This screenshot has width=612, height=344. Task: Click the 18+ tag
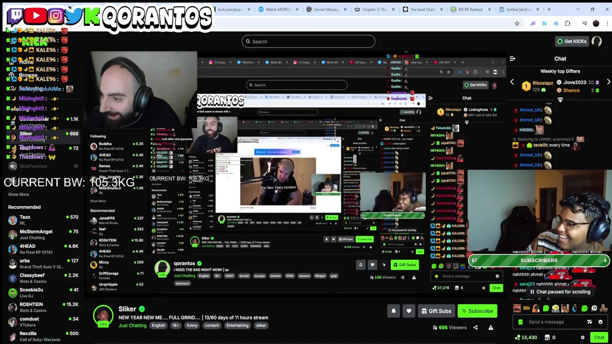[175, 326]
